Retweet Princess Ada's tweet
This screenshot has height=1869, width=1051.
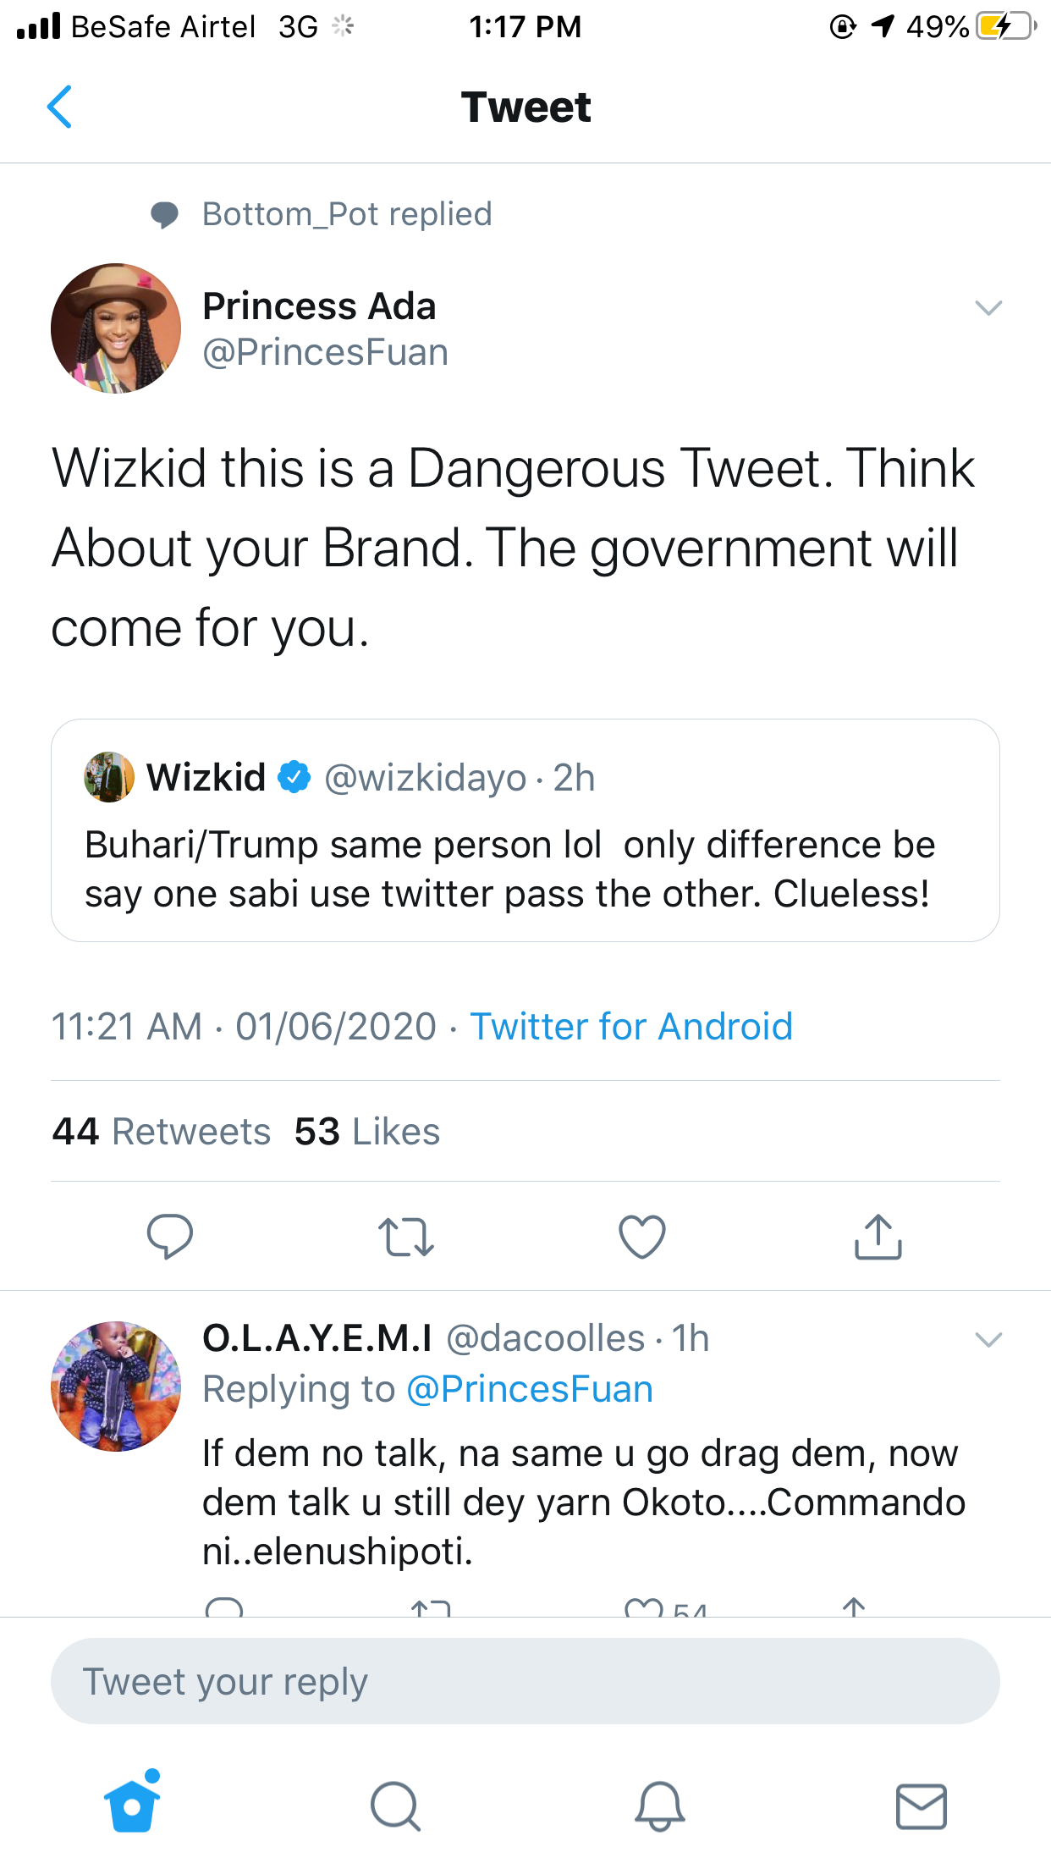coord(406,1237)
